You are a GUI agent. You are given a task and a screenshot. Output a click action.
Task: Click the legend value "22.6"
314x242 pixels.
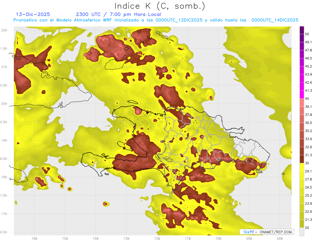click(309, 212)
